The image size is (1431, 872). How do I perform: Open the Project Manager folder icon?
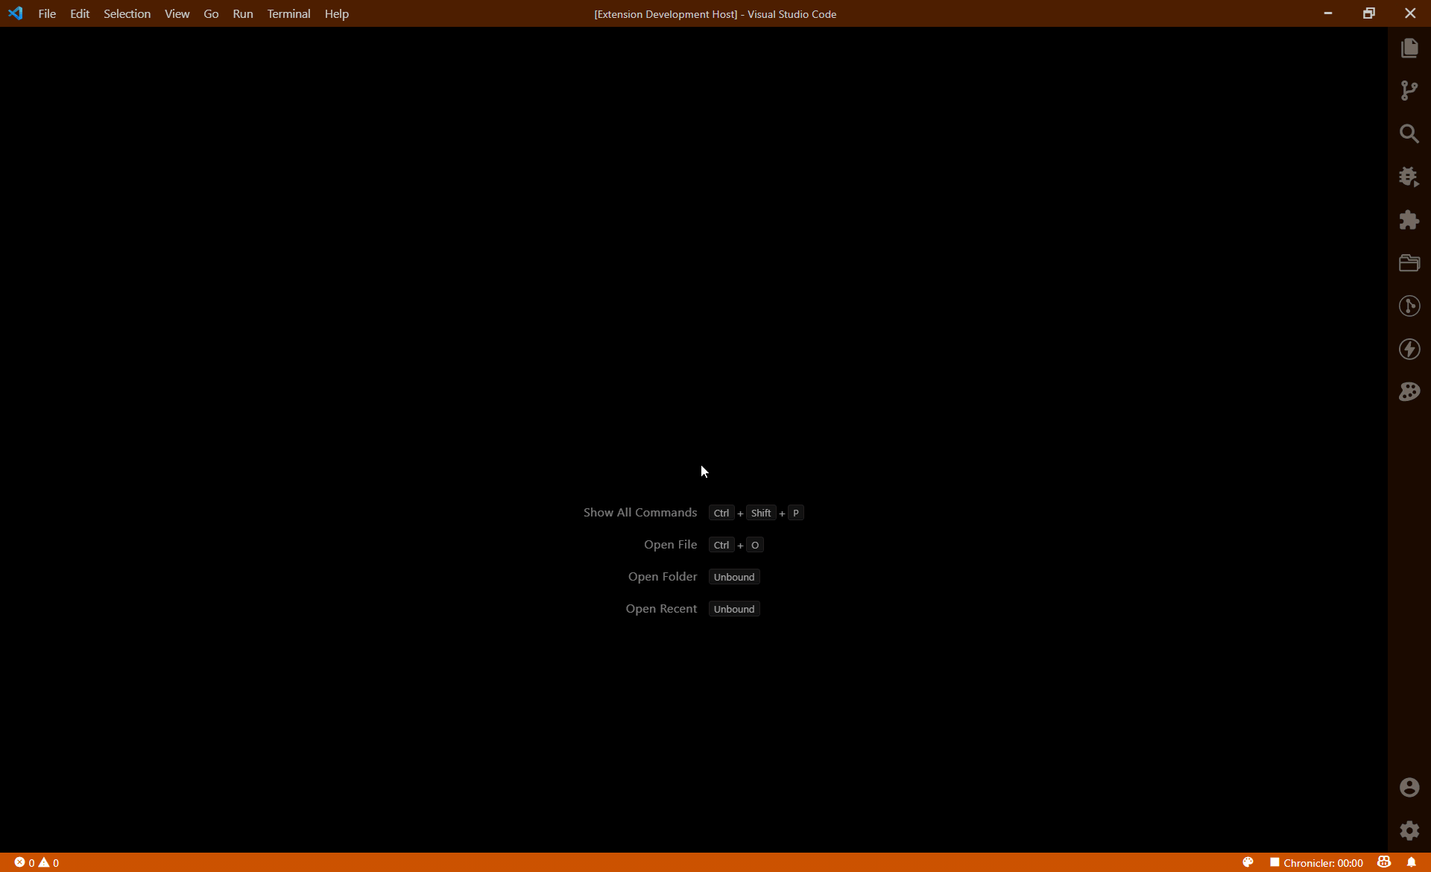coord(1409,263)
